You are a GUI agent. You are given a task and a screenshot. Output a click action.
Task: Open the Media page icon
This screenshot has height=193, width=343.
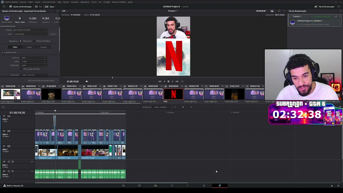click(x=123, y=185)
